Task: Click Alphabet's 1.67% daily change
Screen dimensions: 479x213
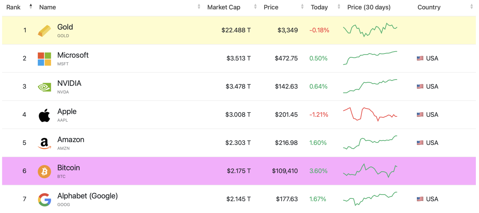Action: [x=318, y=199]
